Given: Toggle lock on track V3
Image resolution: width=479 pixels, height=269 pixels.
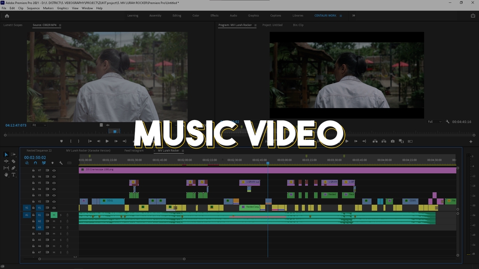Looking at the screenshot, I should pos(33,195).
